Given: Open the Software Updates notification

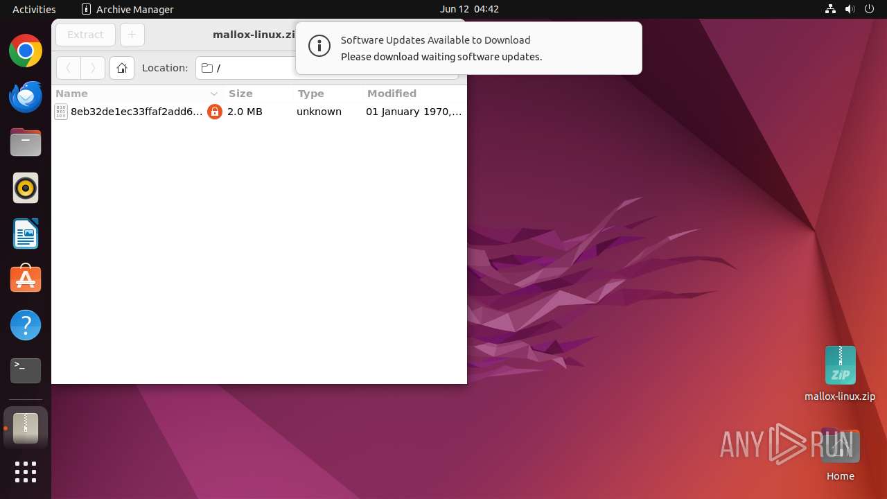Looking at the screenshot, I should (468, 49).
